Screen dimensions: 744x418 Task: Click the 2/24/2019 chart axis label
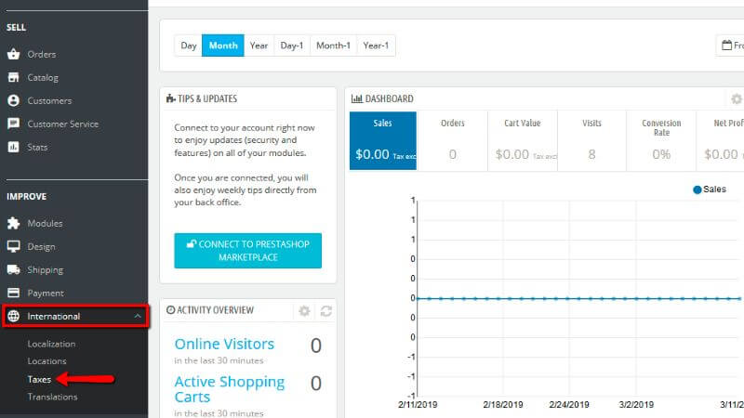pyautogui.click(x=569, y=405)
